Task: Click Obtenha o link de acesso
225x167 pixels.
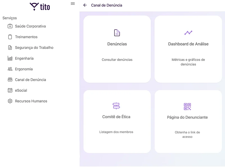Action: pos(187,134)
